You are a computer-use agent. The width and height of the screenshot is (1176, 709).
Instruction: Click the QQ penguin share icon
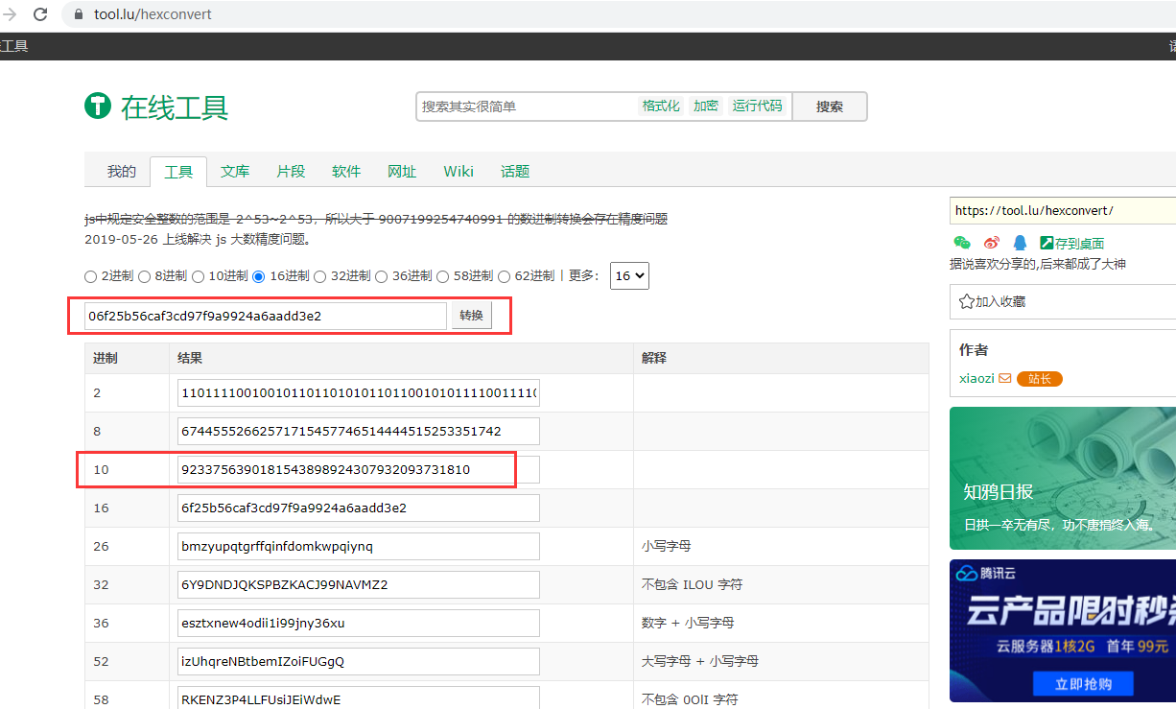tap(1020, 243)
